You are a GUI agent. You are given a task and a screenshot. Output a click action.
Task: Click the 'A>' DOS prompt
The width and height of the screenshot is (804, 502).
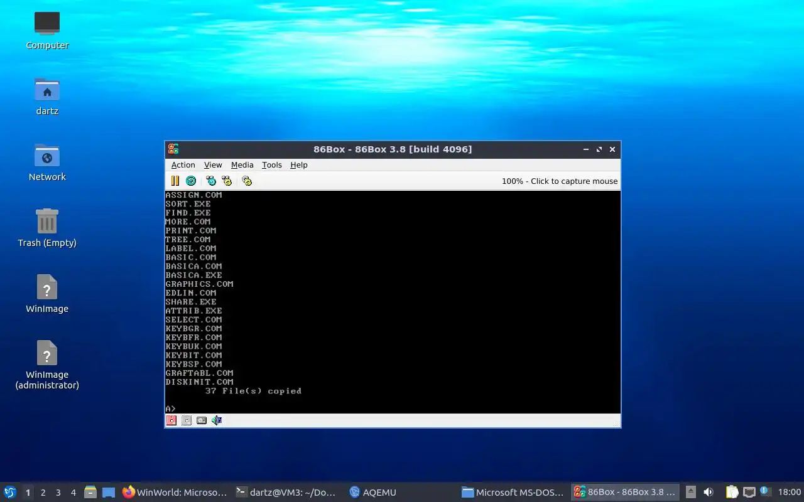[x=170, y=409]
